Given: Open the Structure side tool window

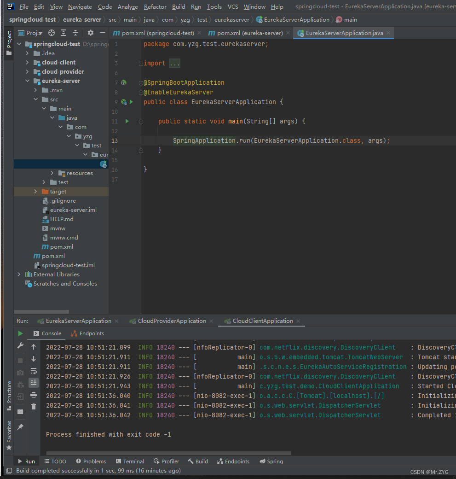Looking at the screenshot, I should coord(9,396).
